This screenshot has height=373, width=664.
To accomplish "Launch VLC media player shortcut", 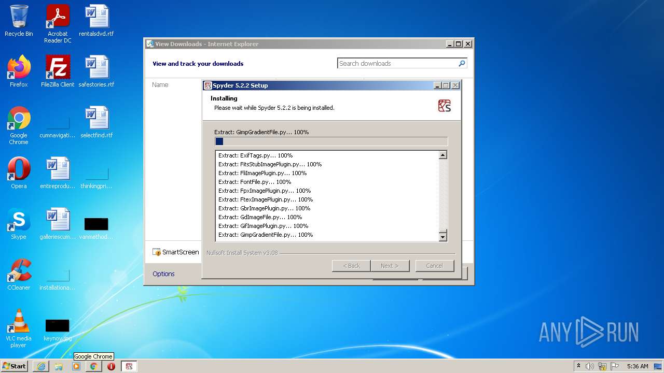I will click(19, 328).
